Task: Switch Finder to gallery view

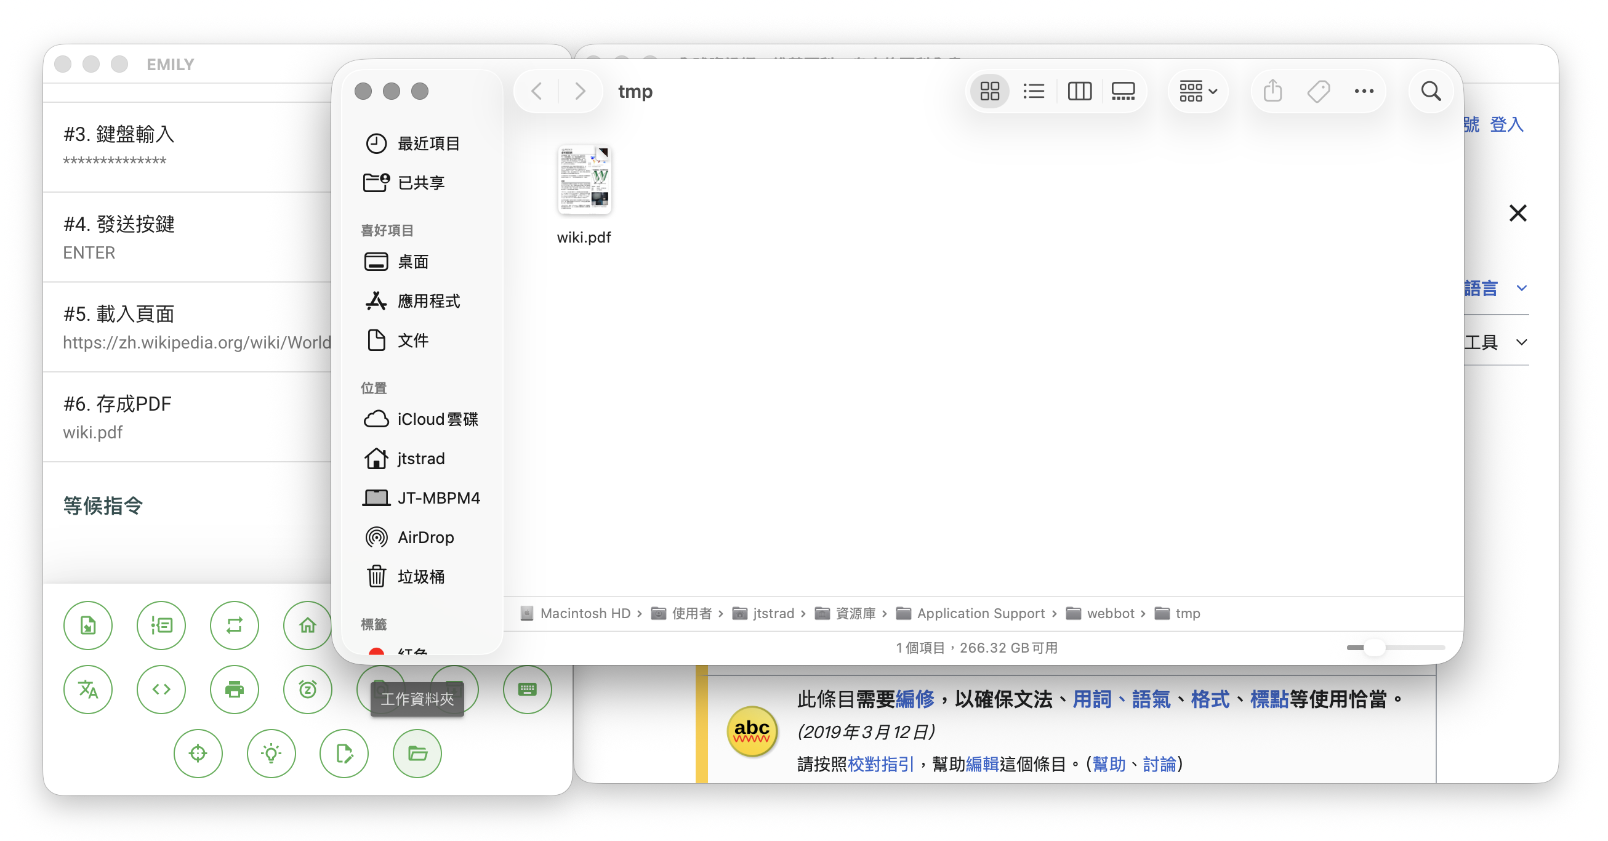Action: click(x=1122, y=92)
